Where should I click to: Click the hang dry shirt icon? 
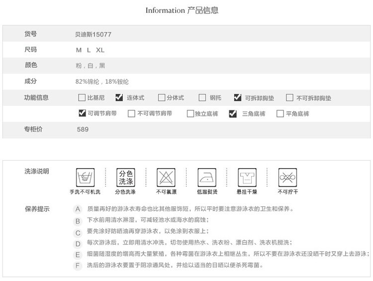coord(247,177)
